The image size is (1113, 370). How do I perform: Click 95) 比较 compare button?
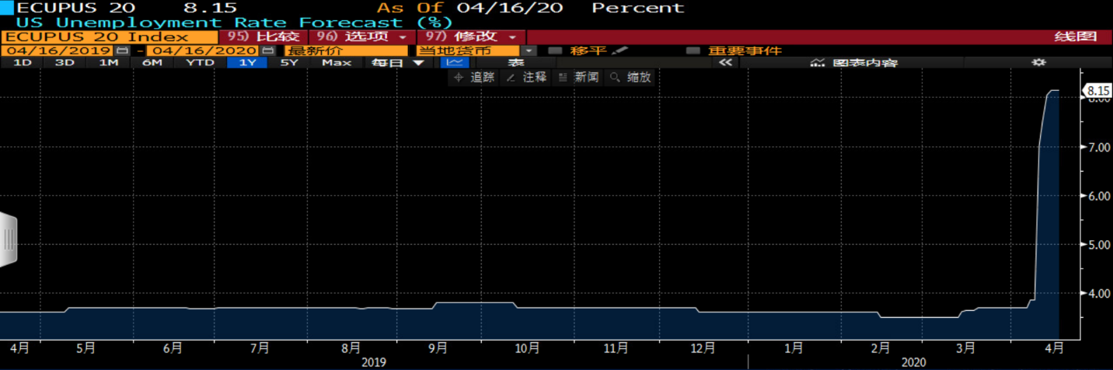click(x=263, y=37)
